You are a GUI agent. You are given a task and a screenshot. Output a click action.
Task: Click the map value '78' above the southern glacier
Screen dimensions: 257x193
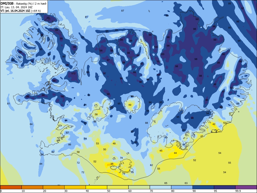[x=121, y=158]
